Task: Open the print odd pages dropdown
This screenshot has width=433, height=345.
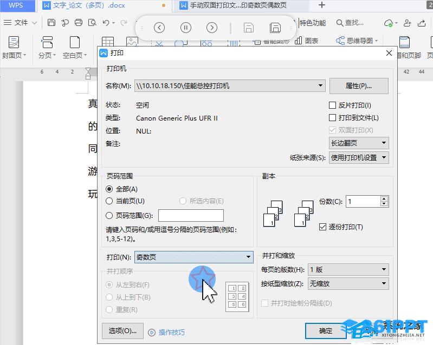Action: [194, 257]
